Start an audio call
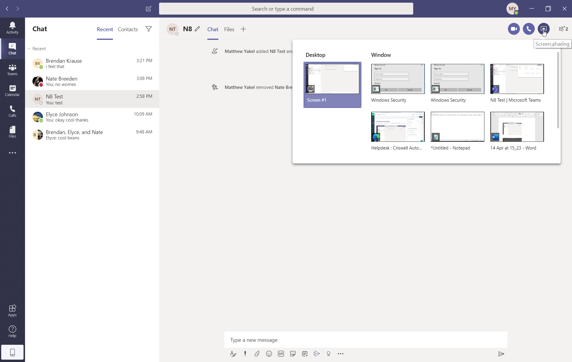The height and width of the screenshot is (362, 572). [x=529, y=29]
